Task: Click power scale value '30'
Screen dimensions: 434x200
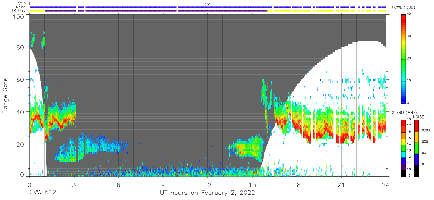Action: coord(409,36)
